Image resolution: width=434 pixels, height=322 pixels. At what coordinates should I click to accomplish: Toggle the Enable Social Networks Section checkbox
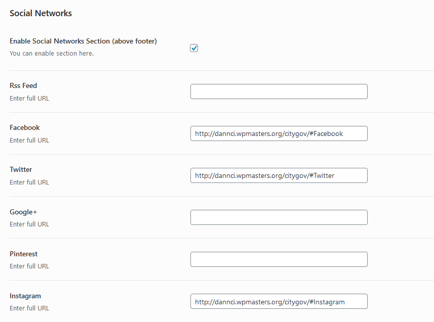coord(194,48)
